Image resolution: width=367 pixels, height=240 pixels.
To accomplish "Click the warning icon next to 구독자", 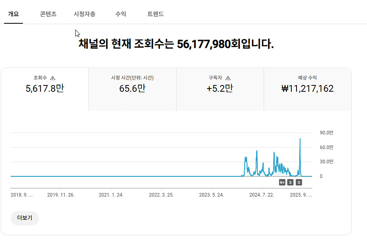I will tap(228, 78).
